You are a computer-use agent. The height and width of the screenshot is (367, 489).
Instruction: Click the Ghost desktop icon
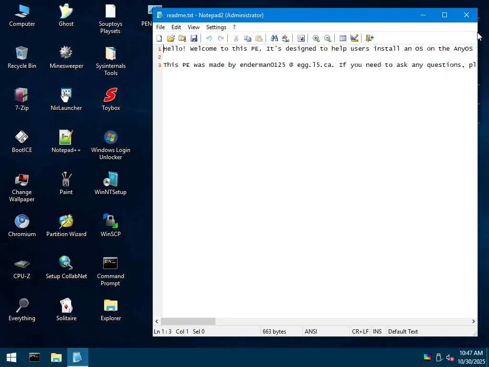tap(66, 15)
